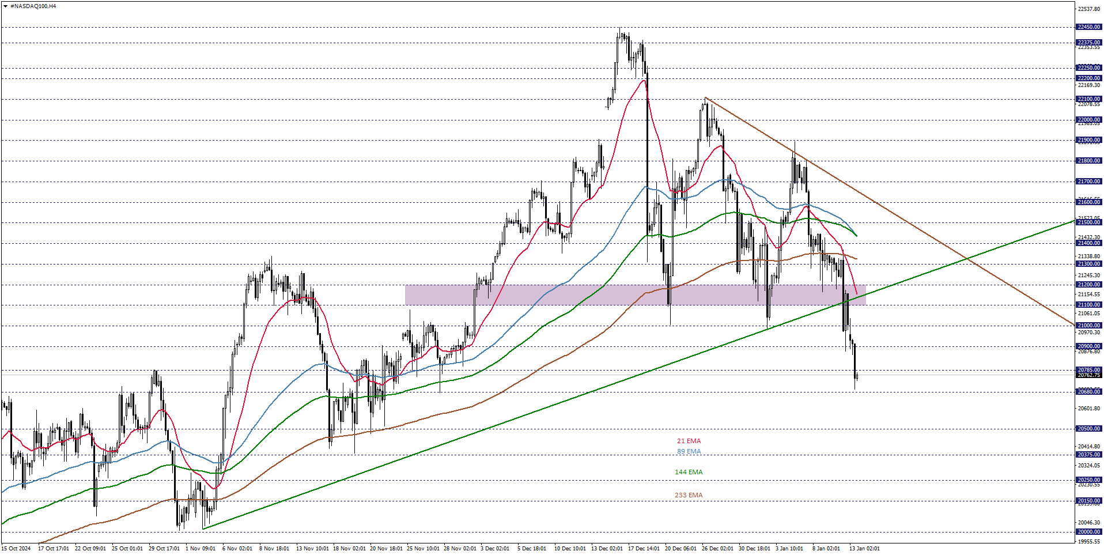The height and width of the screenshot is (555, 1104).
Task: Click the 21300.00 price level label
Action: coord(1088,264)
